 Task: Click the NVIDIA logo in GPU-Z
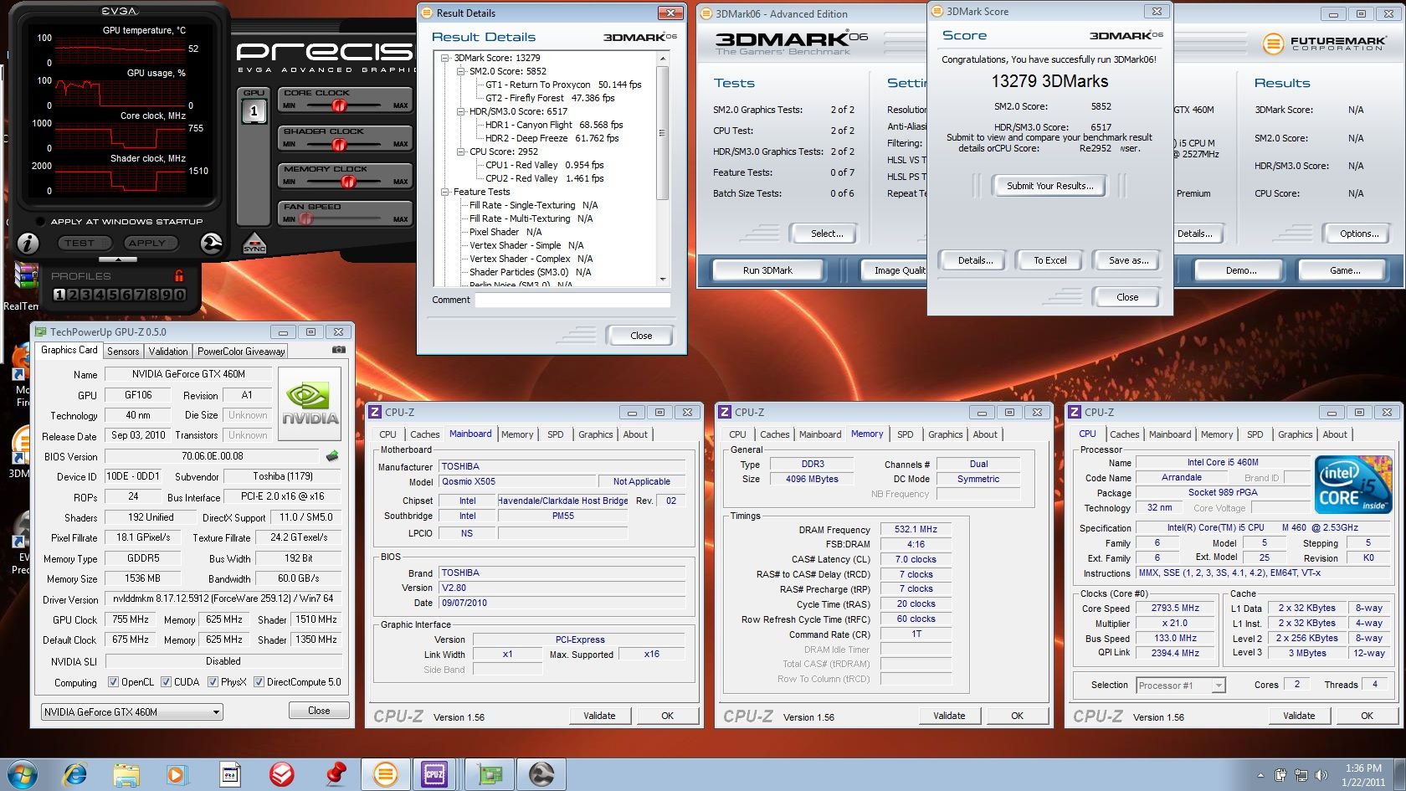[310, 404]
